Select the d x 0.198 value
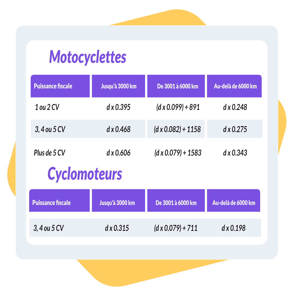This screenshot has height=296, width=296. coord(234,228)
